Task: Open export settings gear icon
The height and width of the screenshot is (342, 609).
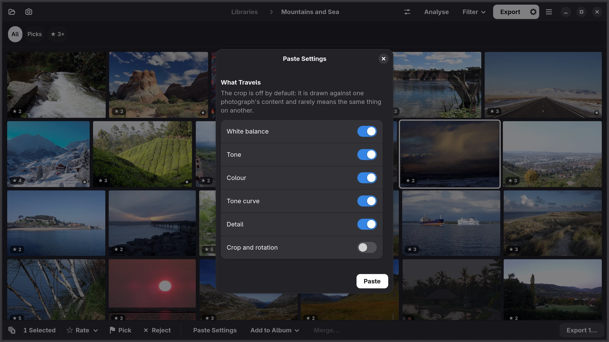Action: pyautogui.click(x=533, y=12)
